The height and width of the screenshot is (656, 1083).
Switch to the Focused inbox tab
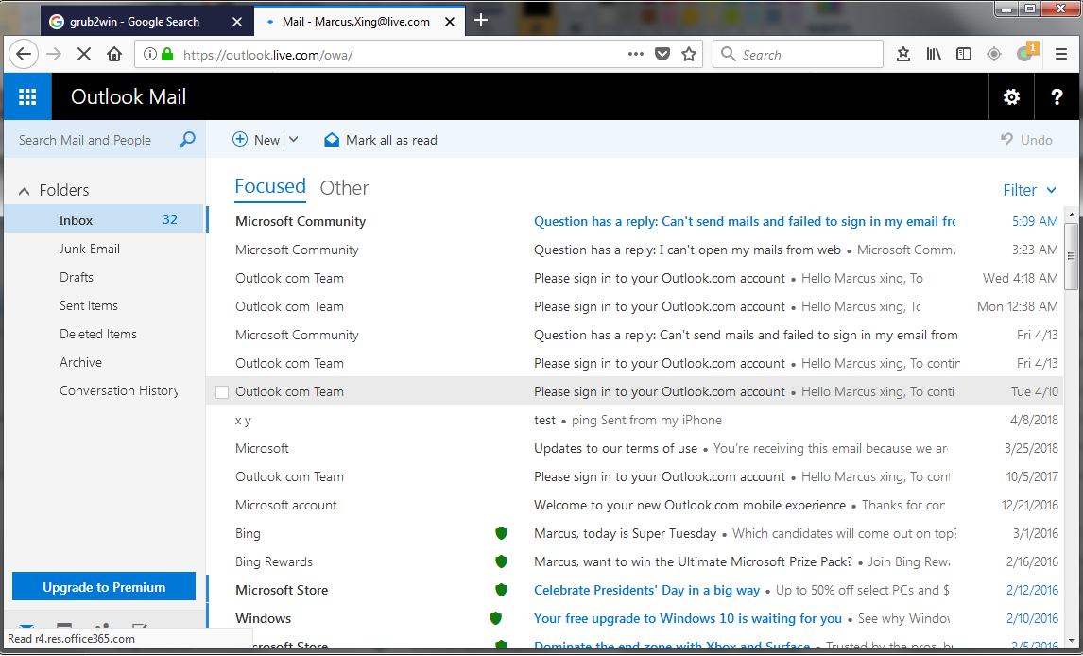point(270,186)
